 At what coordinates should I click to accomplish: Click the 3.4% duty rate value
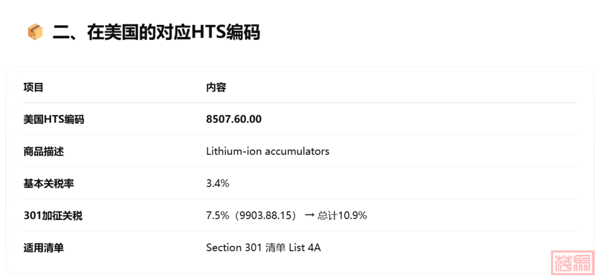[218, 183]
